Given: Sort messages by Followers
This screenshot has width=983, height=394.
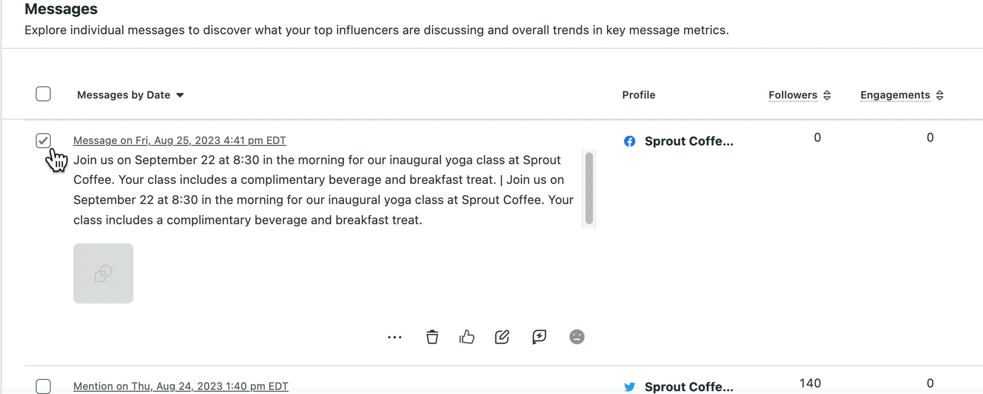Looking at the screenshot, I should tap(798, 95).
